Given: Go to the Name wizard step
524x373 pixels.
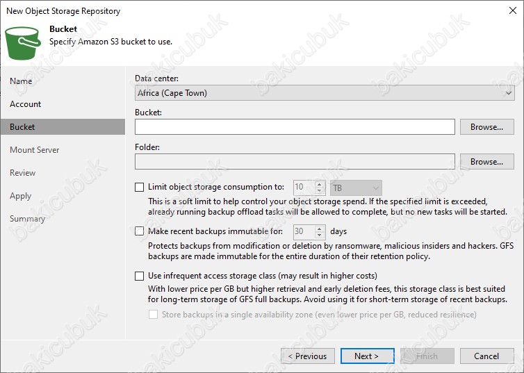Looking at the screenshot, I should pos(21,81).
